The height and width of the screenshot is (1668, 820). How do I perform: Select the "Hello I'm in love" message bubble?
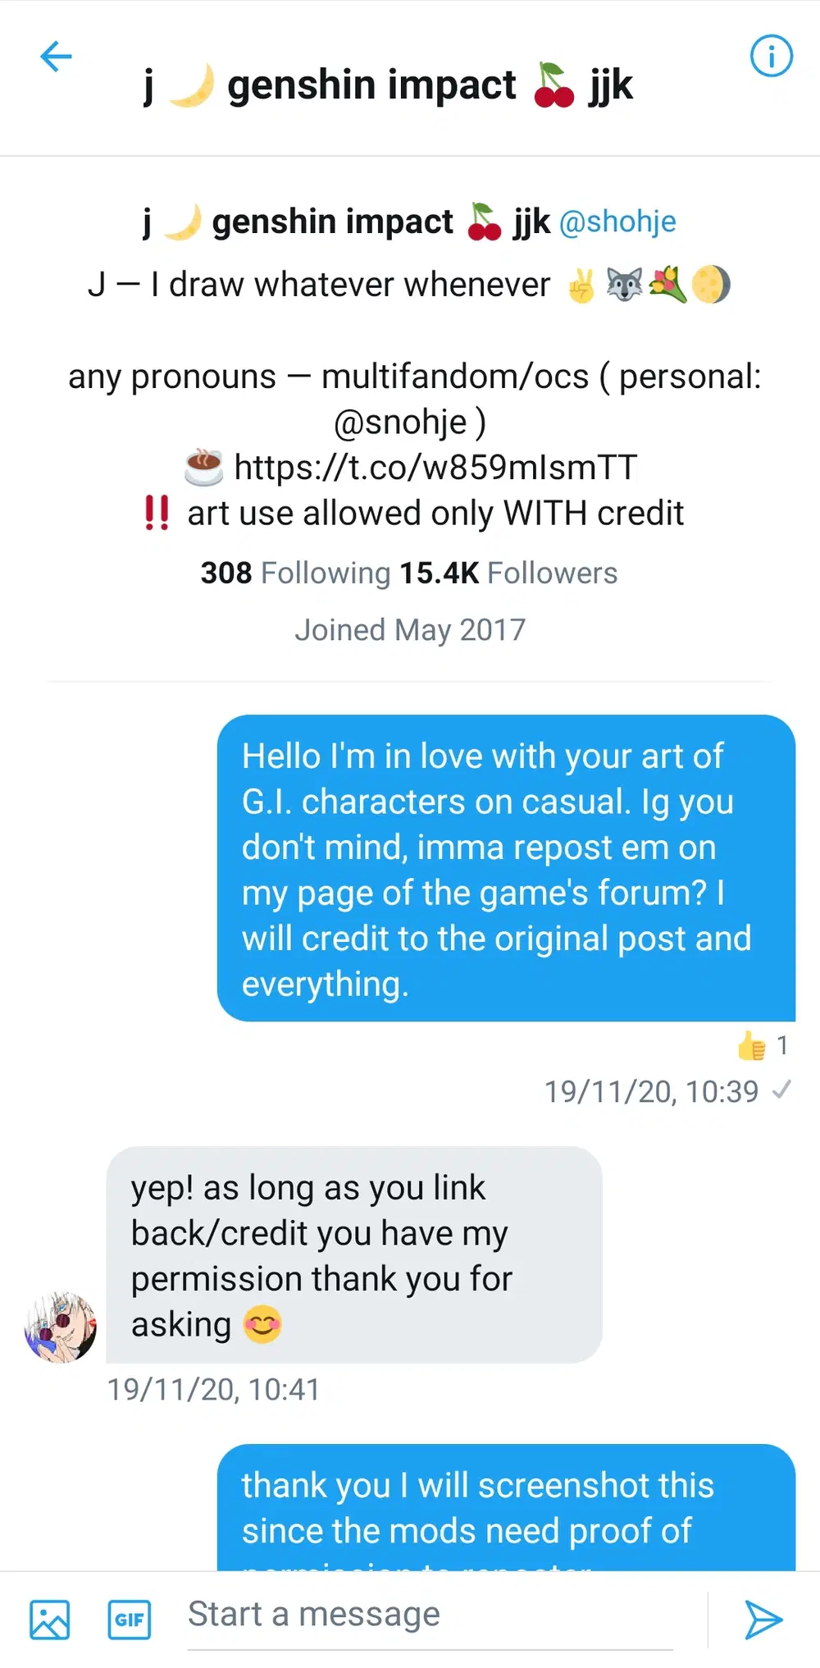pos(506,868)
